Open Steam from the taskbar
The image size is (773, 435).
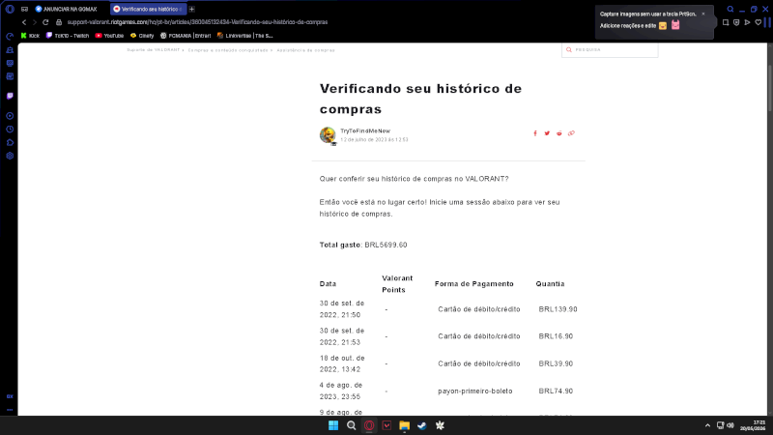click(422, 425)
